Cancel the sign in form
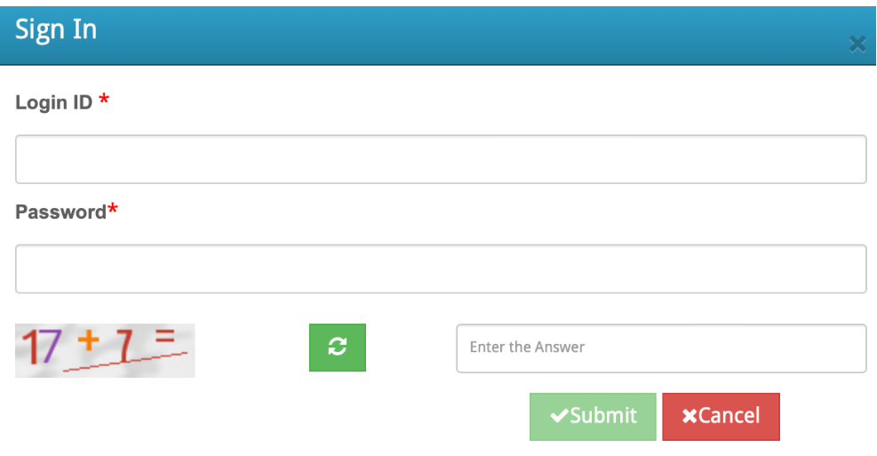Image resolution: width=877 pixels, height=456 pixels. tap(721, 416)
